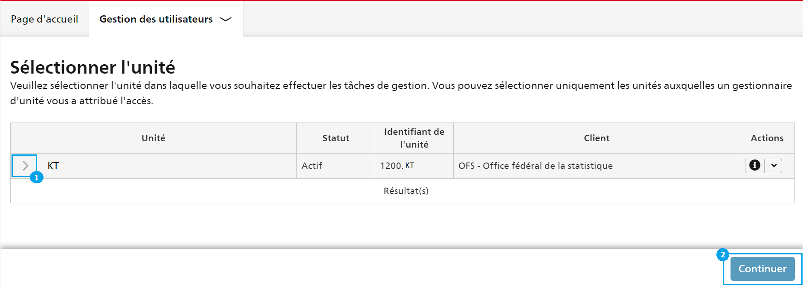803x288 pixels.
Task: Select the Actif status cell
Action: pyautogui.click(x=336, y=166)
